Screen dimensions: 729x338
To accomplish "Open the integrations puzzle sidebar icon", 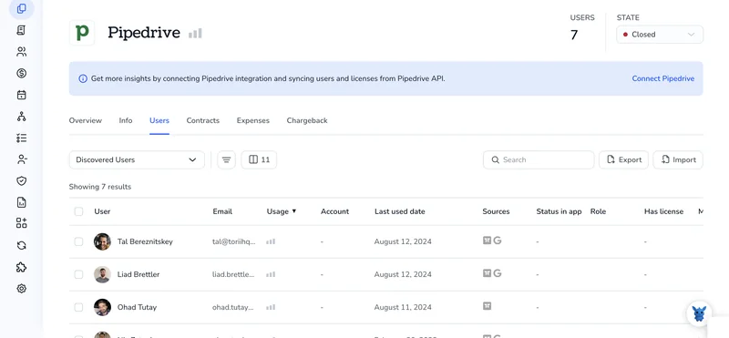I will point(21,267).
